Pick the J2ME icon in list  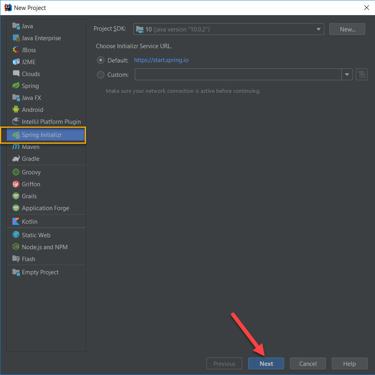[16, 62]
